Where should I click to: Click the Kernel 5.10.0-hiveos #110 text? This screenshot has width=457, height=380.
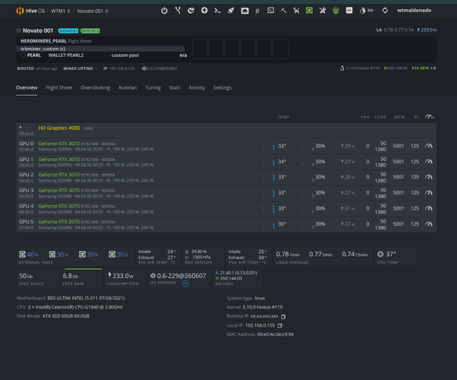pos(255,307)
